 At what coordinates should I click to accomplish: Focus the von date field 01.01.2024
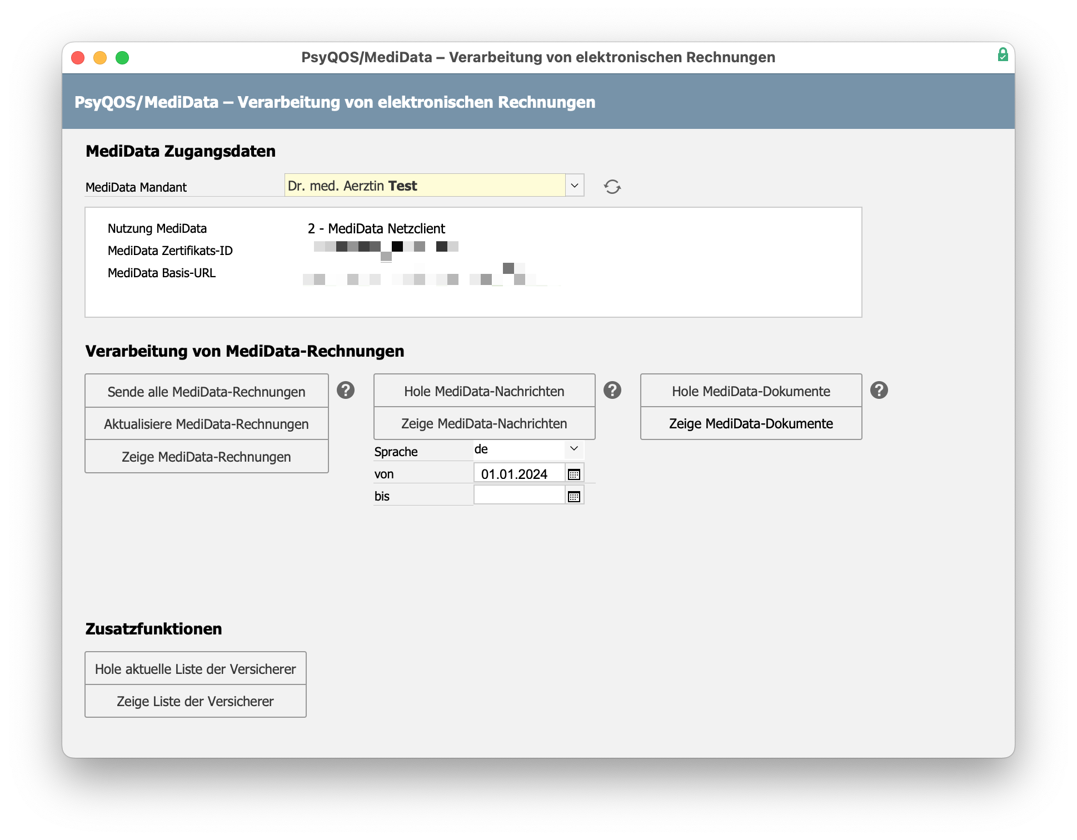click(x=519, y=473)
